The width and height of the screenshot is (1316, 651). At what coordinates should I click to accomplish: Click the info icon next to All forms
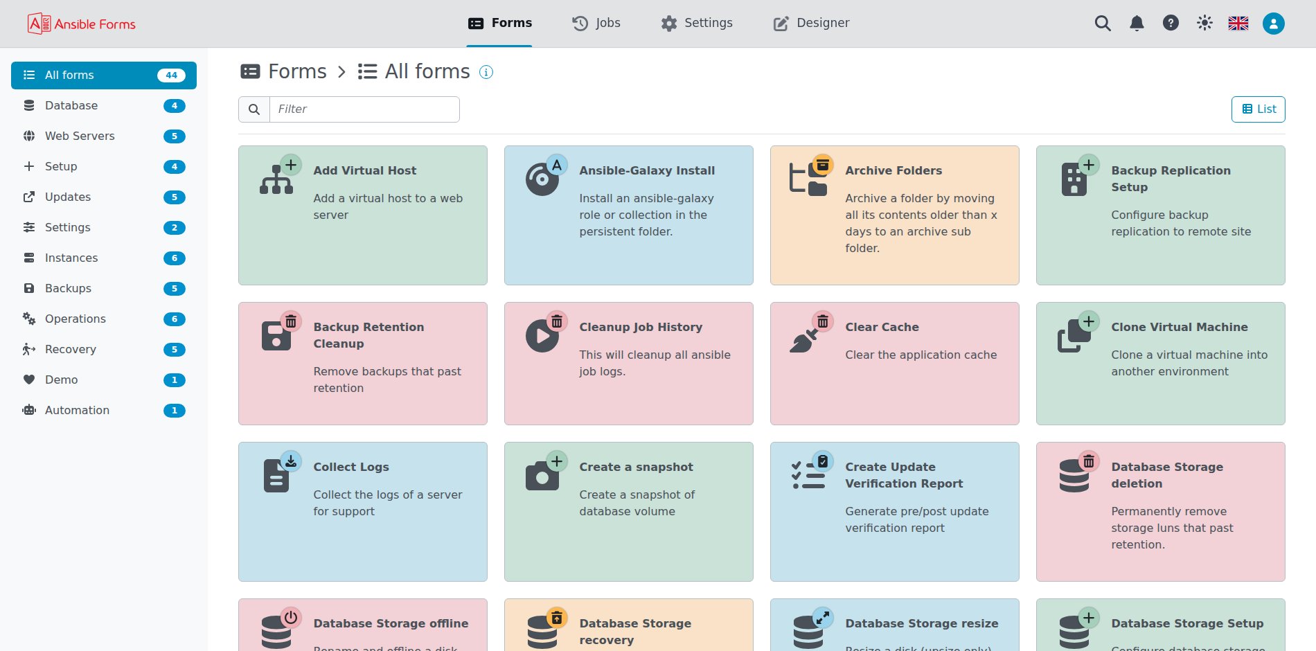point(486,72)
